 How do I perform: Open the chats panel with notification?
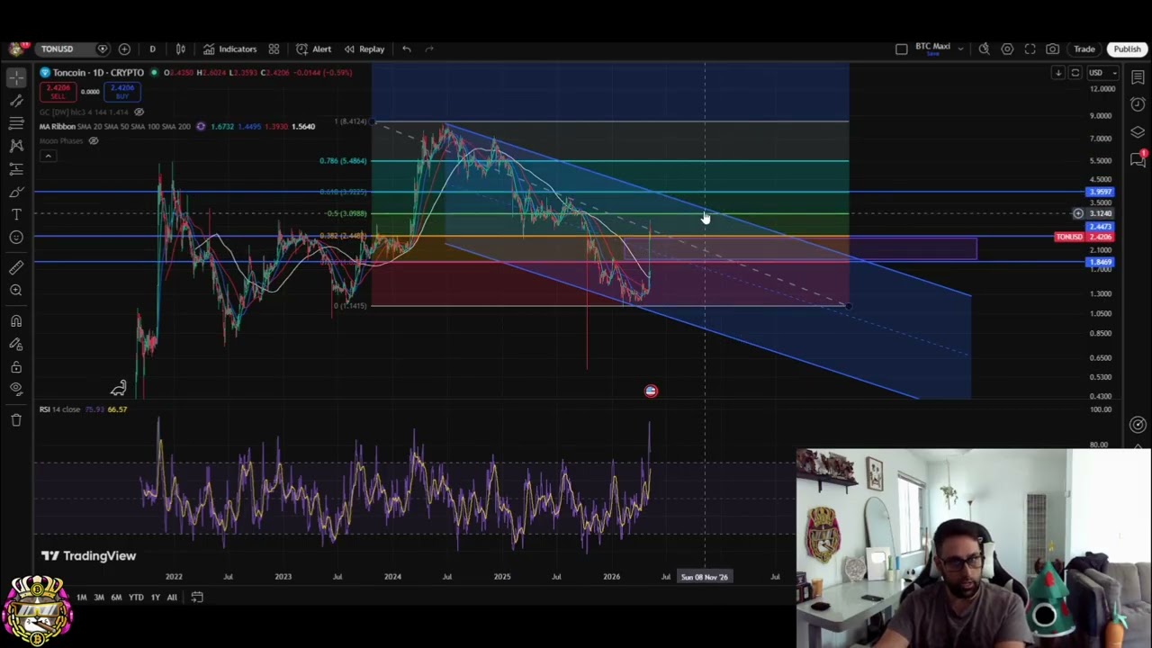1138,159
